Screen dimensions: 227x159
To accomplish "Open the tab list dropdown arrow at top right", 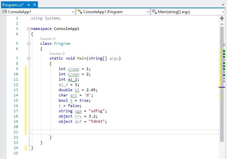I will pos(223,5).
